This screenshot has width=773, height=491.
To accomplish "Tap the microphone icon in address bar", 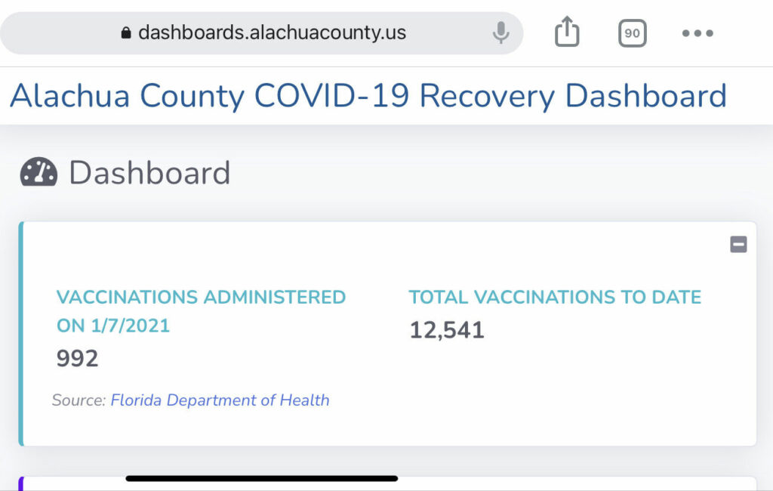I will point(500,32).
